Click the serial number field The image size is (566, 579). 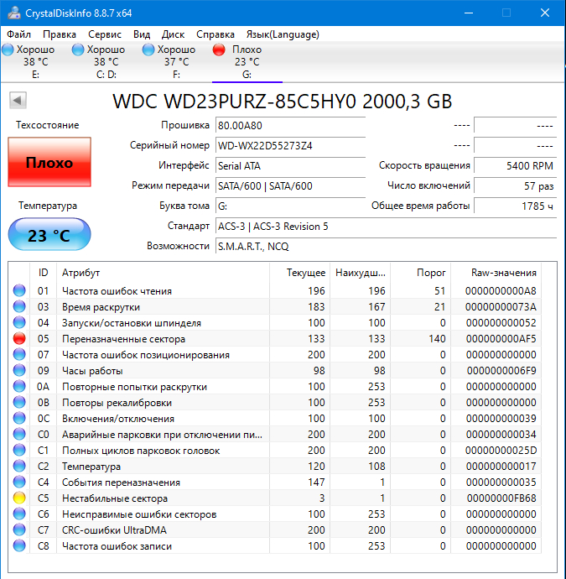point(289,145)
